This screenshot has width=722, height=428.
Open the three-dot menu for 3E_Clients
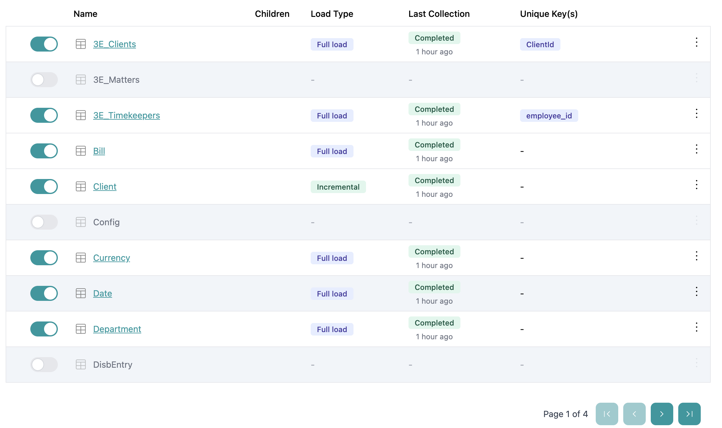(x=696, y=42)
